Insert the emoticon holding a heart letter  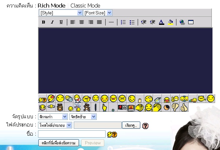[x=78, y=98]
